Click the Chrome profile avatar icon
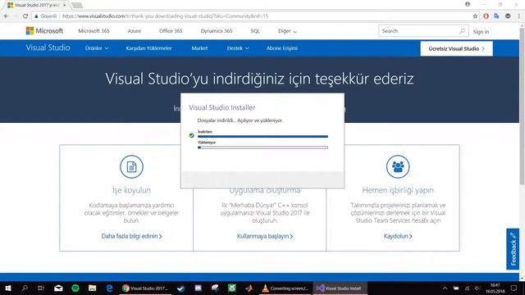Image resolution: width=525 pixels, height=295 pixels. 468,4
